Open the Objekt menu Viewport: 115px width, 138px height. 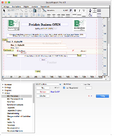coord(26,7)
